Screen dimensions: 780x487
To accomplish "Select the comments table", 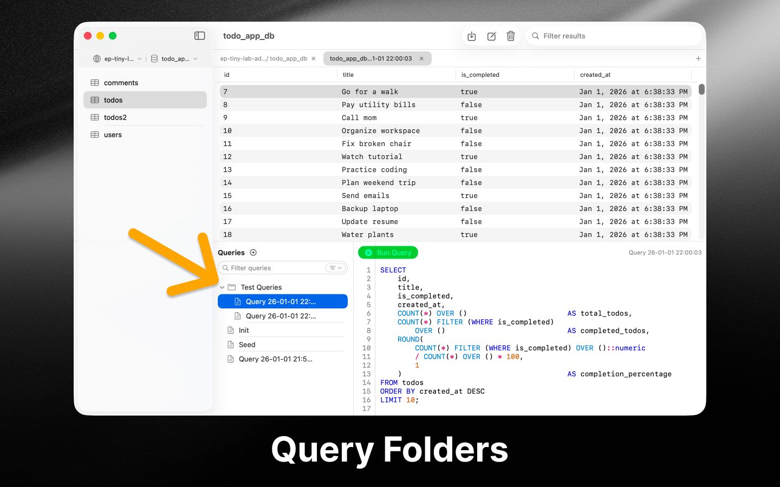I will click(x=120, y=82).
